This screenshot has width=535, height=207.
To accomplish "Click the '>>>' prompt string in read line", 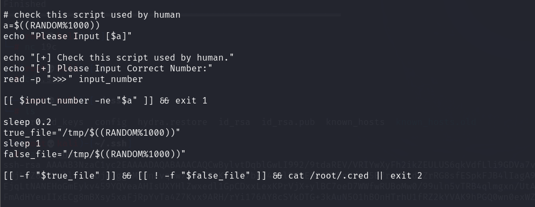I will 60,79.
